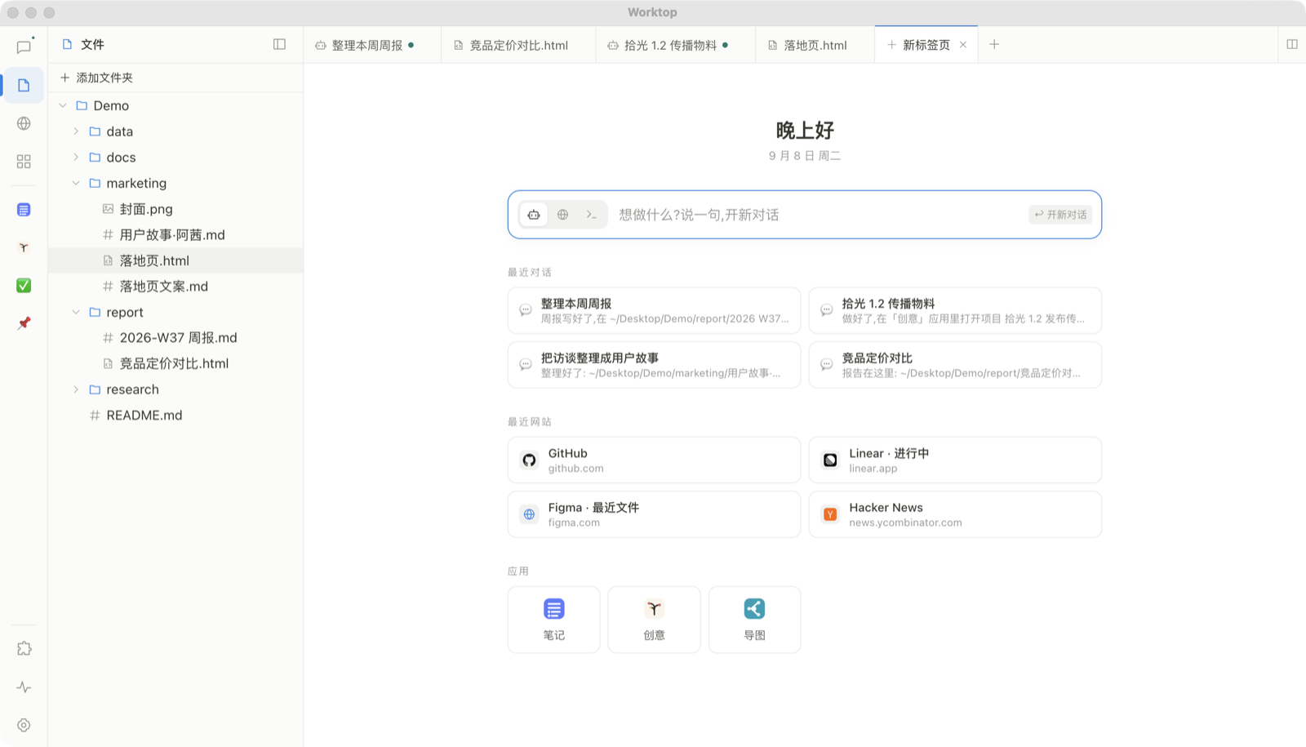The width and height of the screenshot is (1306, 747).
Task: Switch to 竞品定价对比.html tab
Action: point(518,45)
